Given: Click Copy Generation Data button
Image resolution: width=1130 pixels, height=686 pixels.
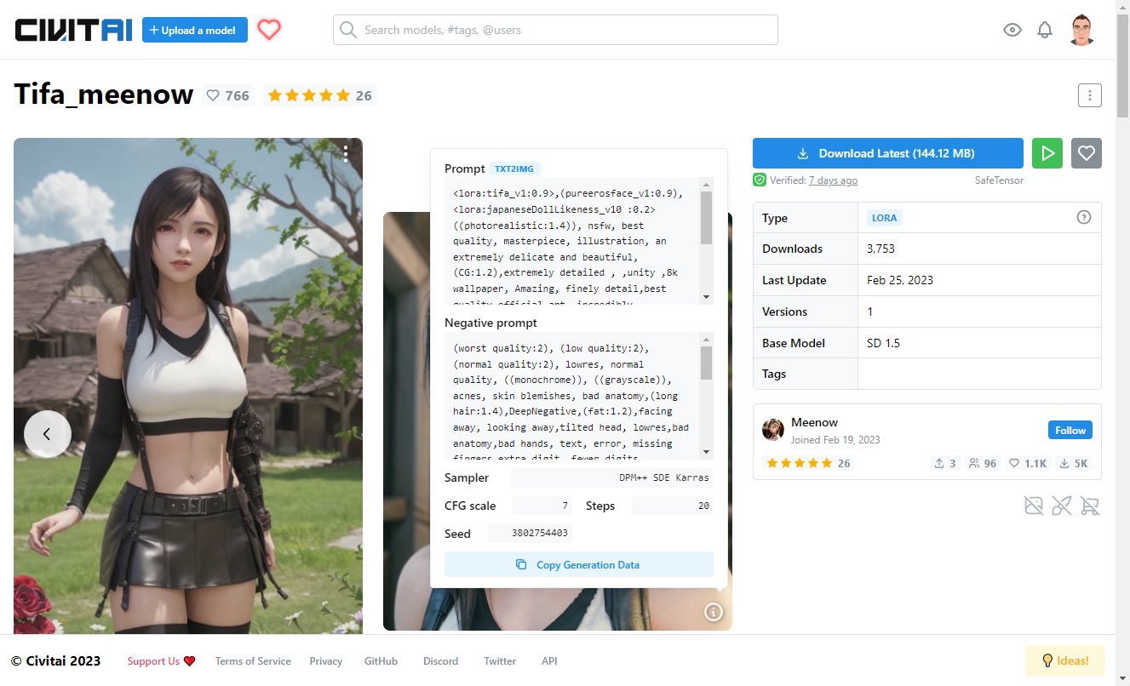Looking at the screenshot, I should pos(579,564).
